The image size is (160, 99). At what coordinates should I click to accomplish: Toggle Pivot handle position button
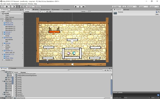(x=30, y=7)
